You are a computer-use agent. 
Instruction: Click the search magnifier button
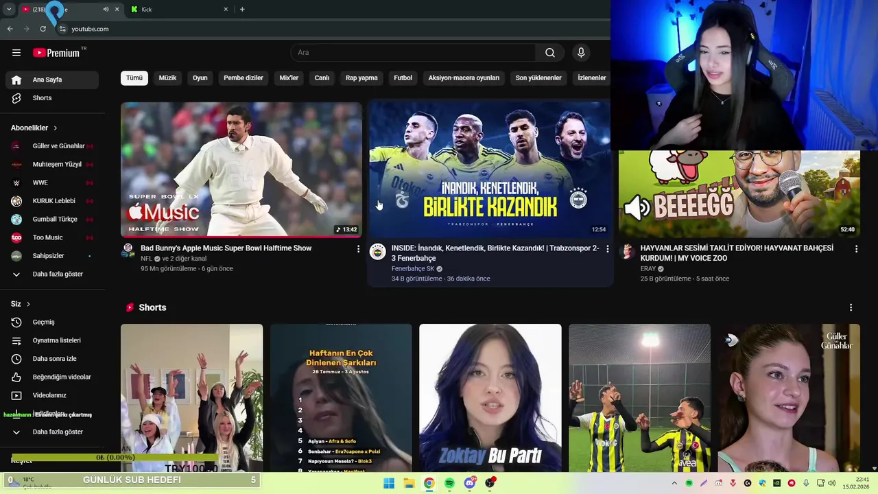coord(550,53)
